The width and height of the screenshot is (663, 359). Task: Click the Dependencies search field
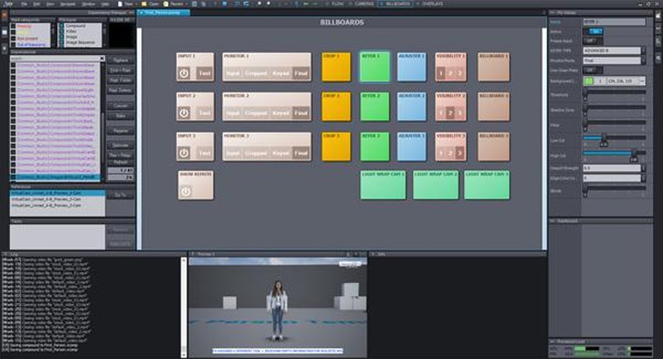click(x=55, y=58)
